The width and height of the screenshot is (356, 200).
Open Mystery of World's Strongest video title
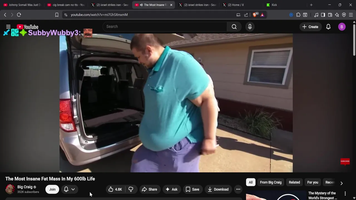[323, 196]
